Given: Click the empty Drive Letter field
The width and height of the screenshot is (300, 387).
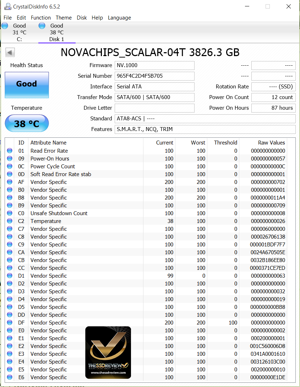Looking at the screenshot, I should coord(154,108).
